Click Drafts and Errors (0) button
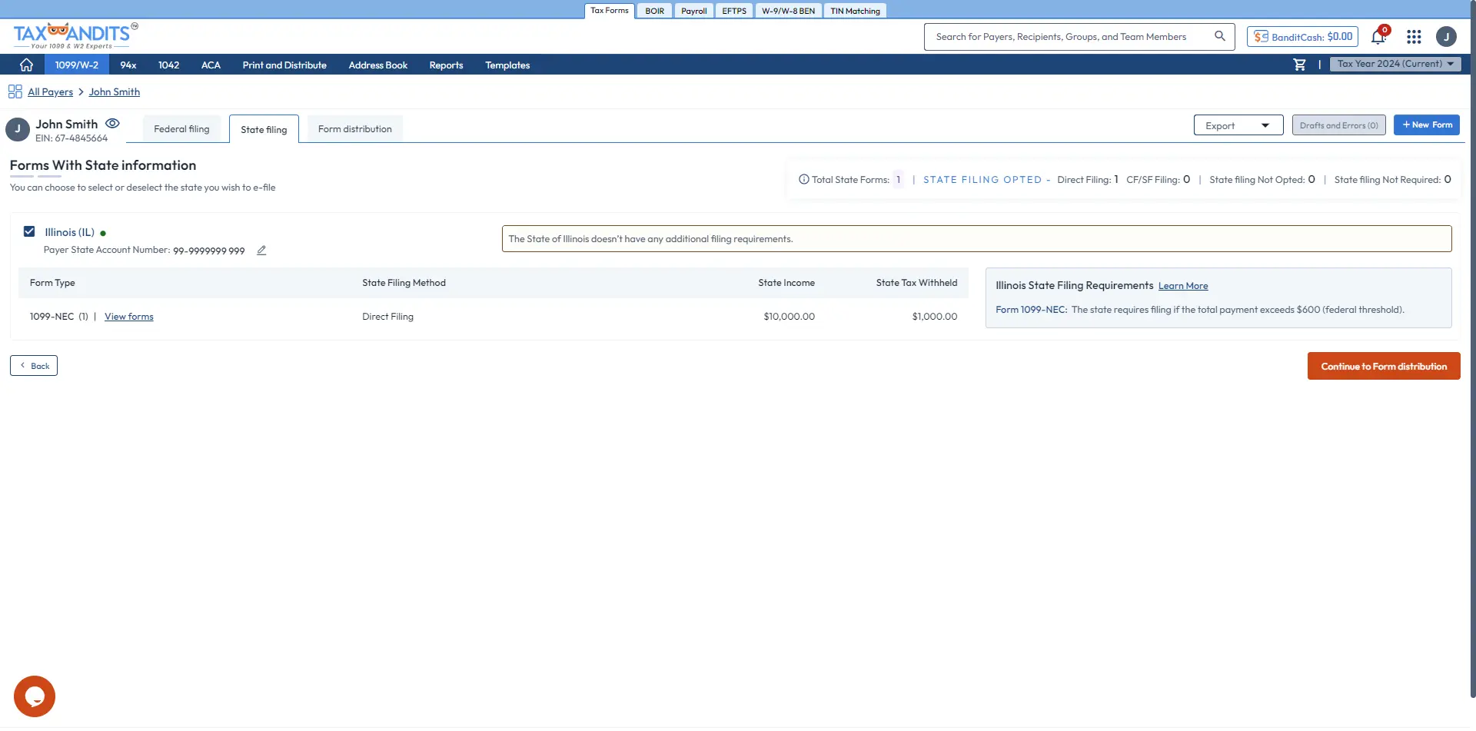The height and width of the screenshot is (731, 1476). click(1338, 125)
